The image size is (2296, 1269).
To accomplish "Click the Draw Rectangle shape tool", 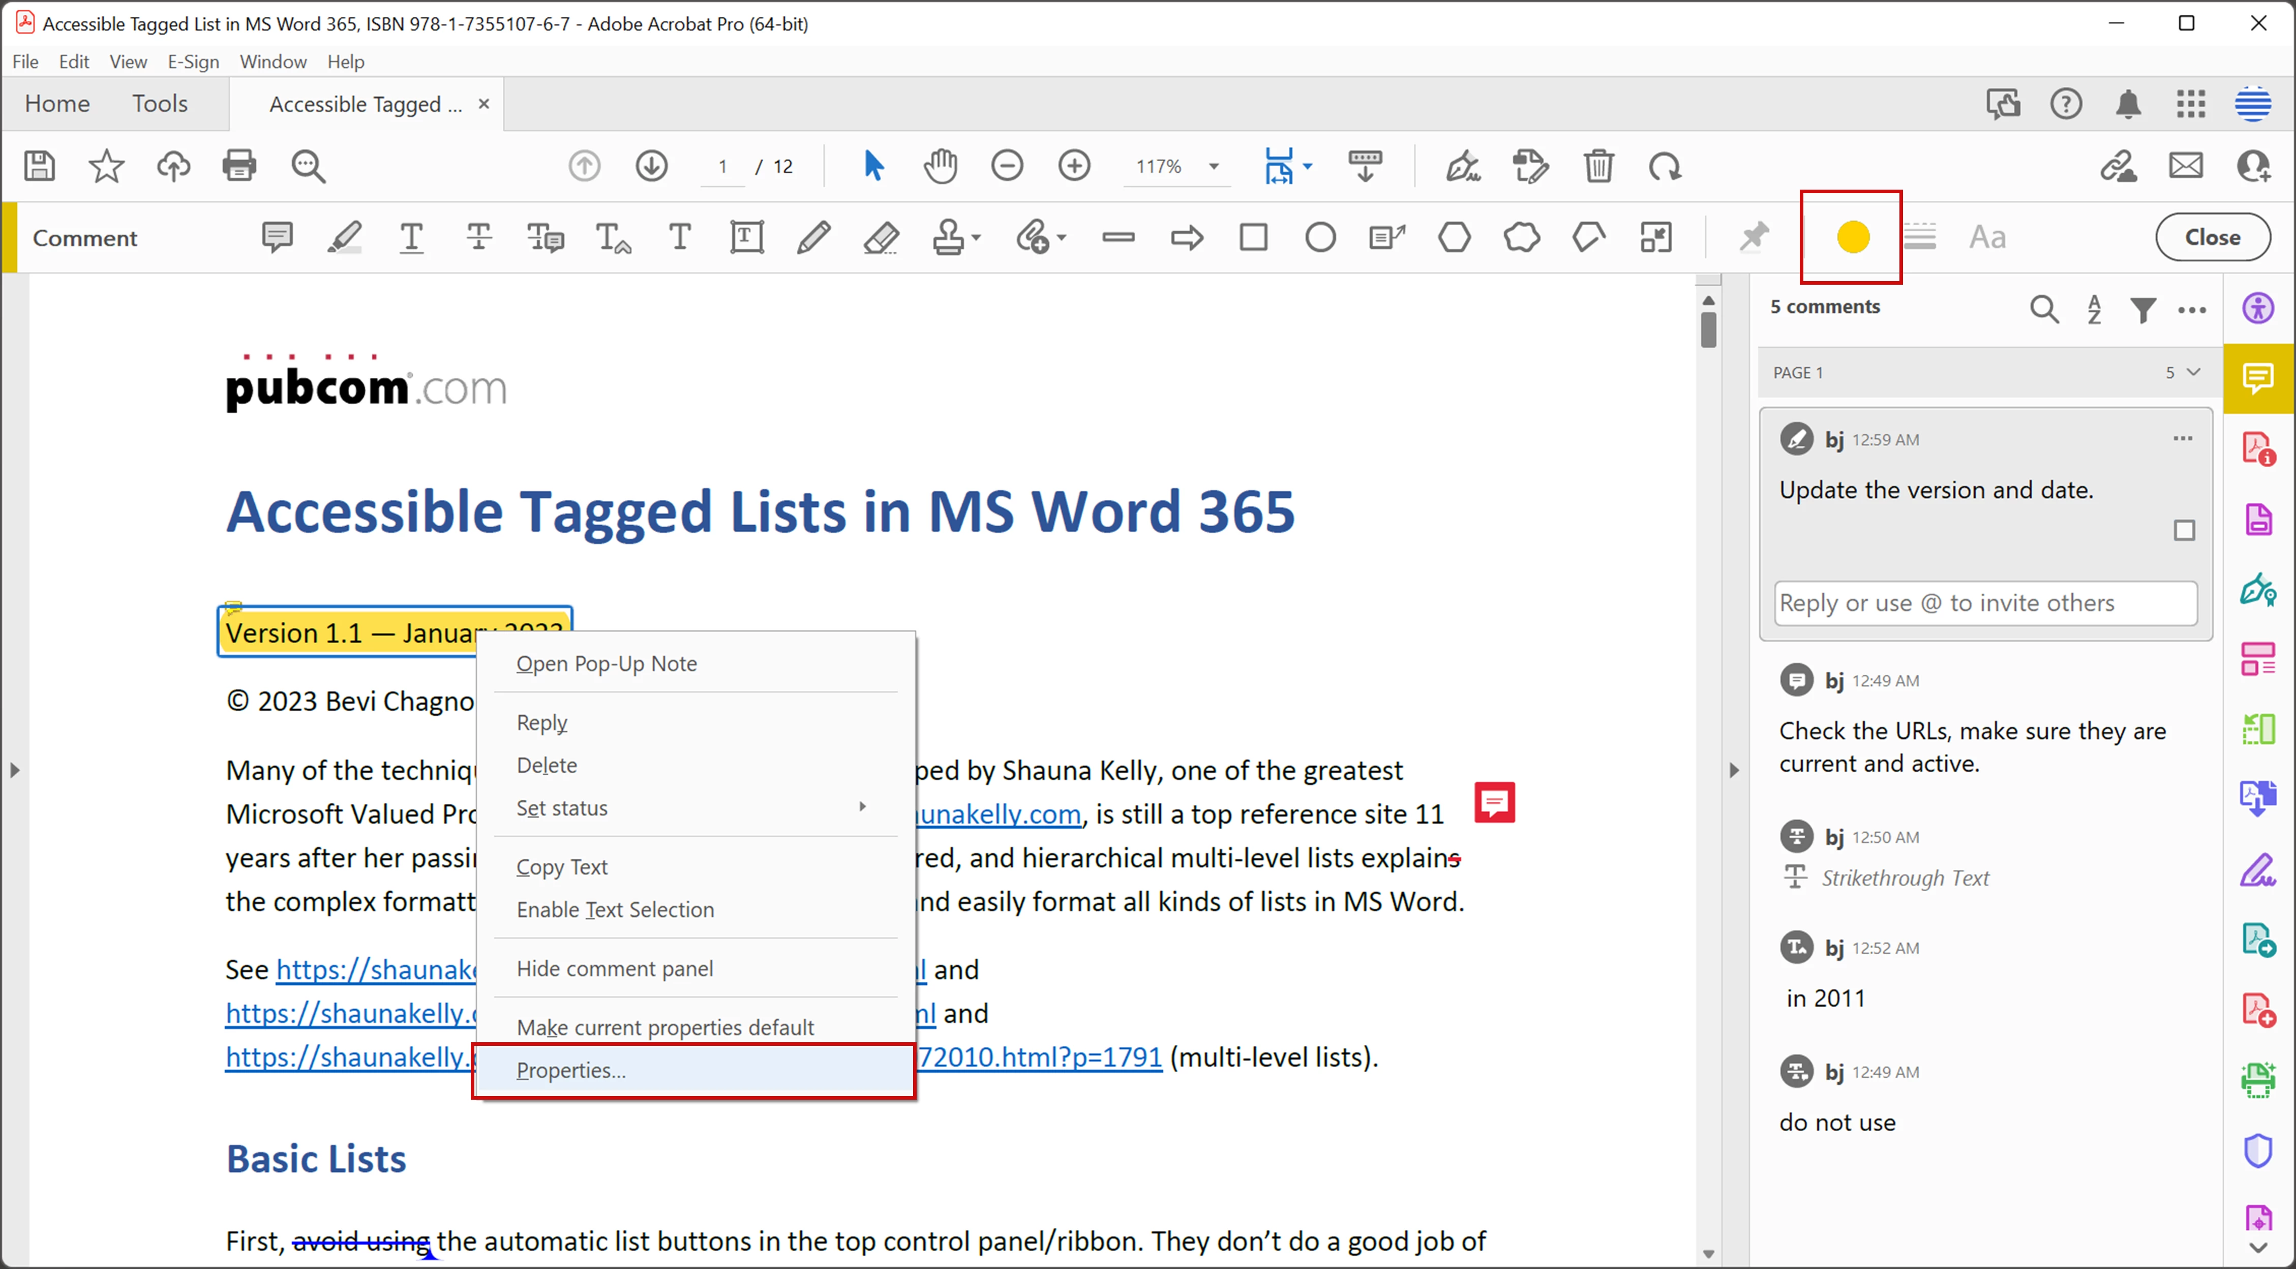I will 1253,238.
